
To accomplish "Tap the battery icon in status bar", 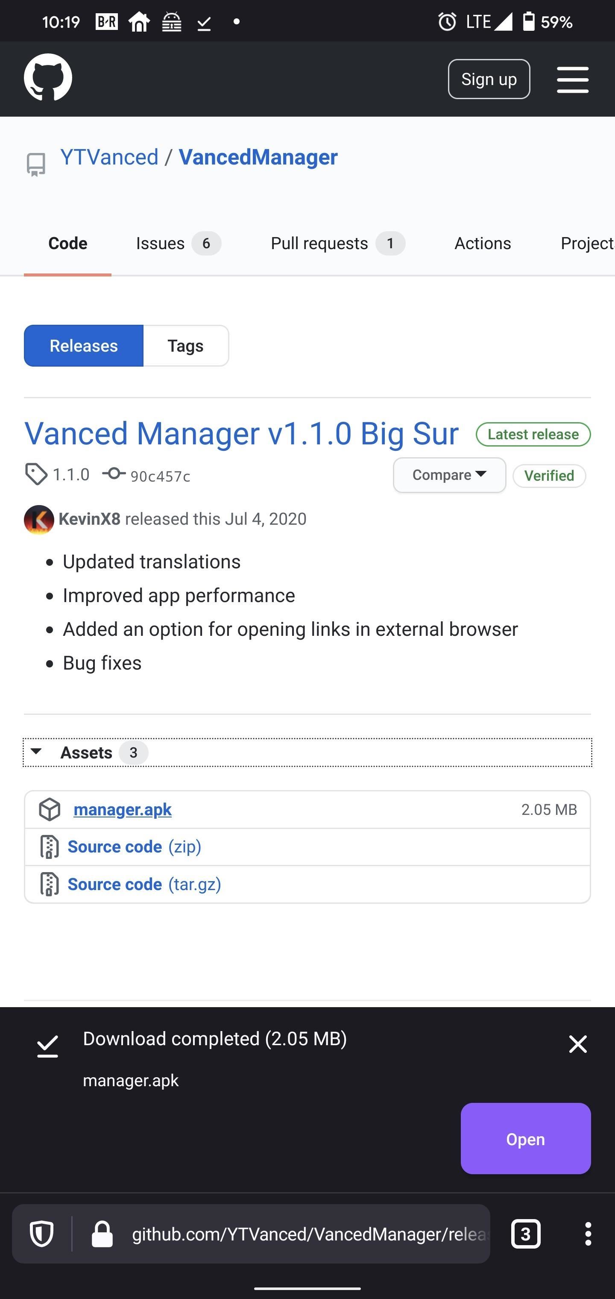I will click(528, 22).
